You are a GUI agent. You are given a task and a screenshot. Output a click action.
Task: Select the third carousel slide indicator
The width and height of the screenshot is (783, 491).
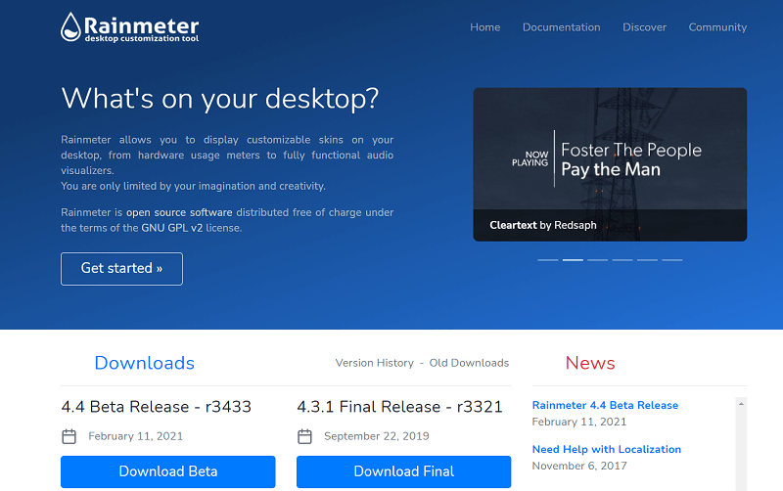click(x=598, y=260)
